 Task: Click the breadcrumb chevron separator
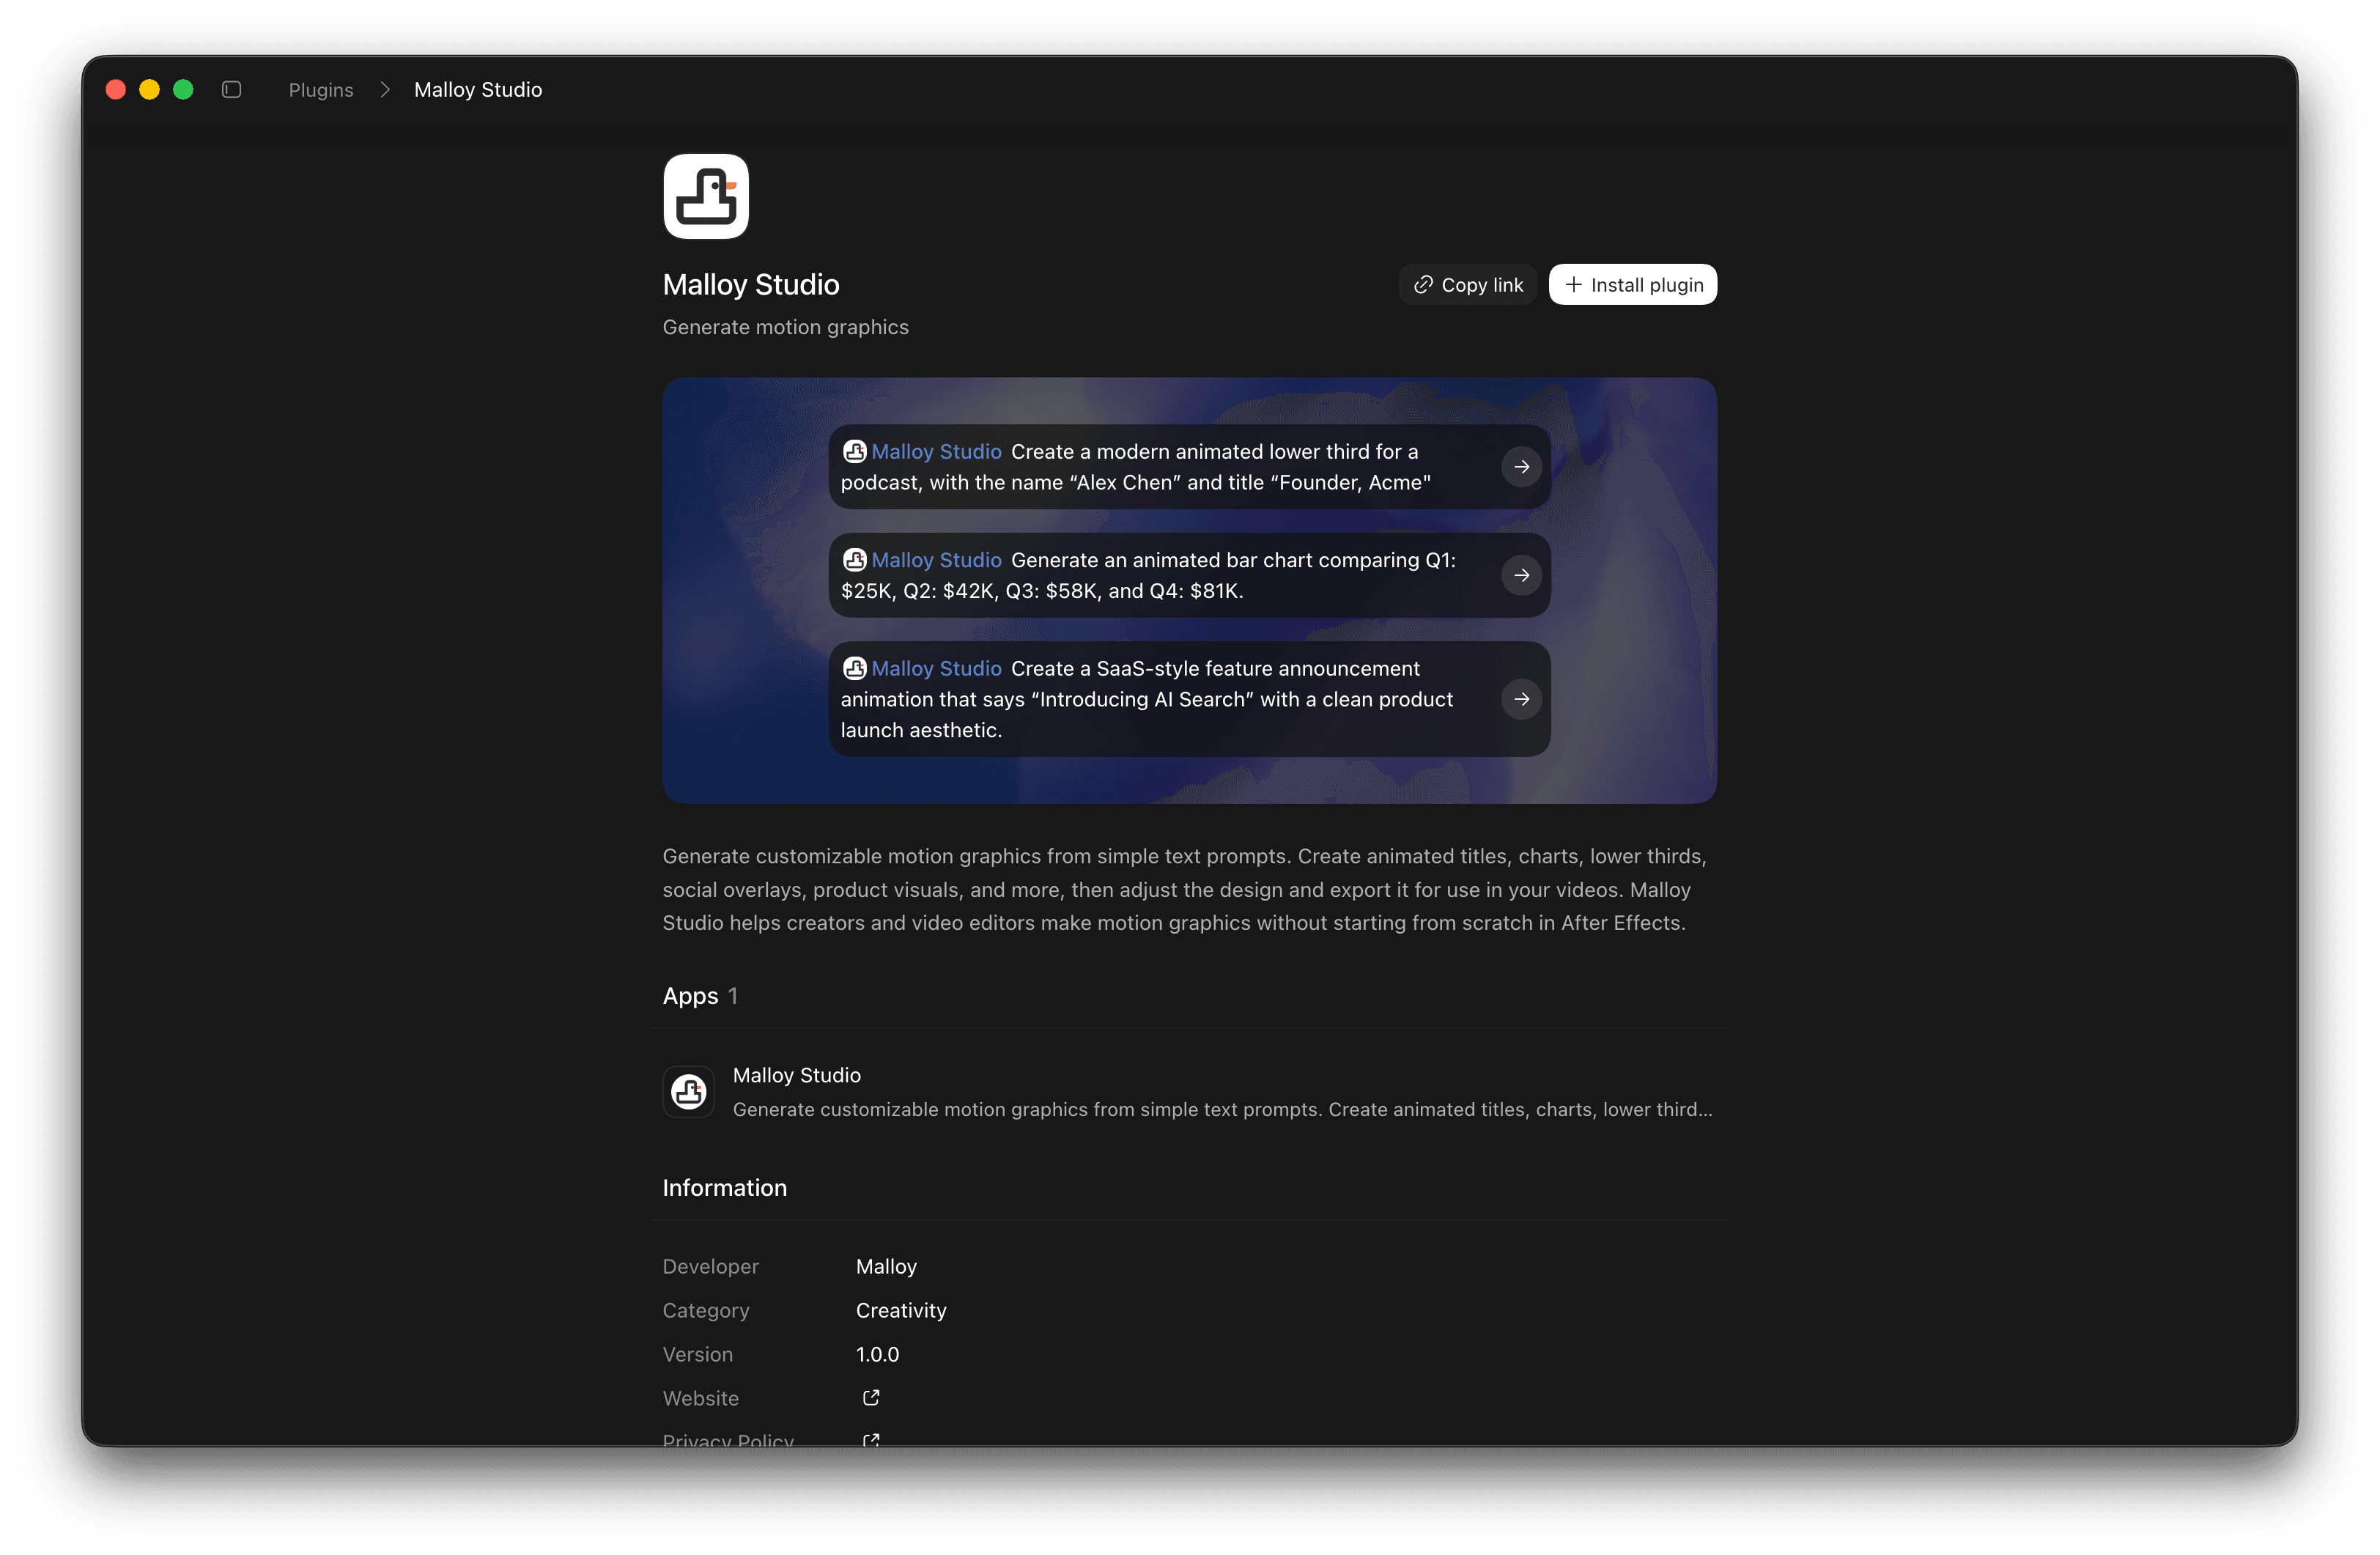(x=385, y=90)
